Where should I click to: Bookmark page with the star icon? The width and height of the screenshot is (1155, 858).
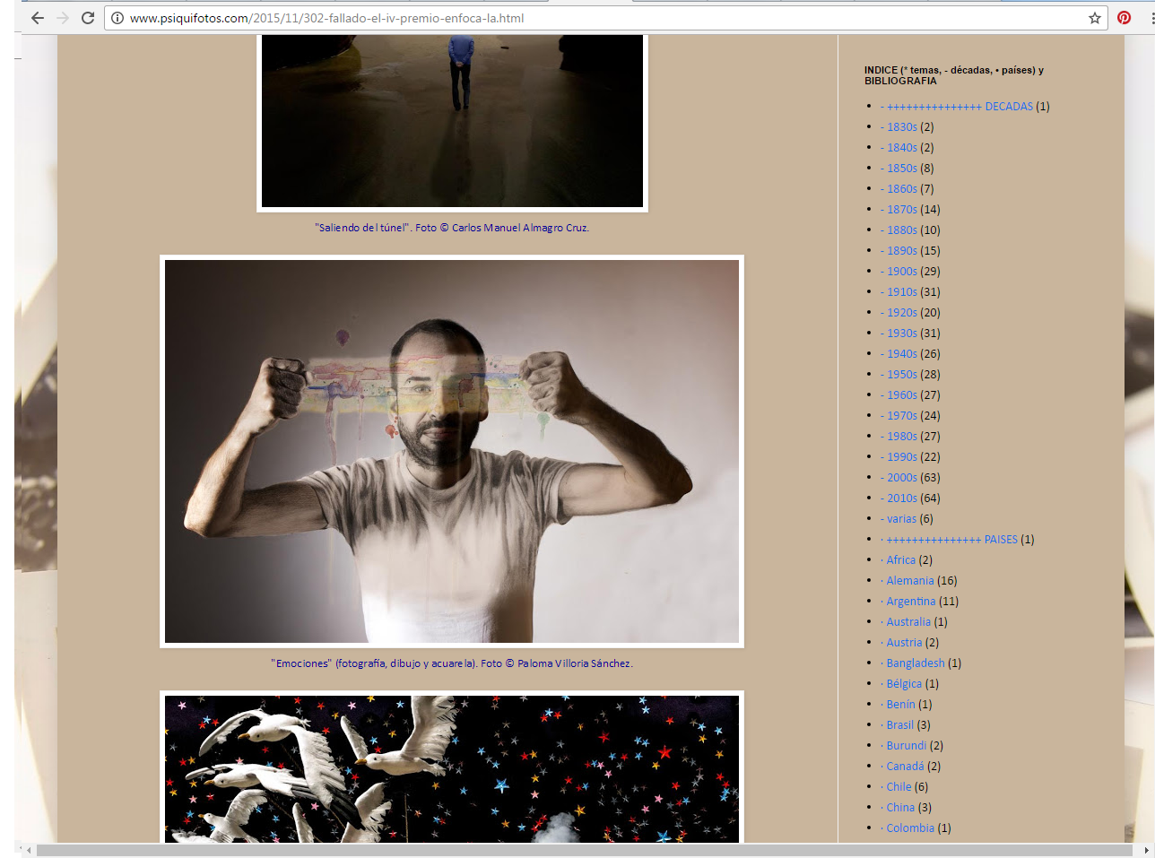[1095, 18]
